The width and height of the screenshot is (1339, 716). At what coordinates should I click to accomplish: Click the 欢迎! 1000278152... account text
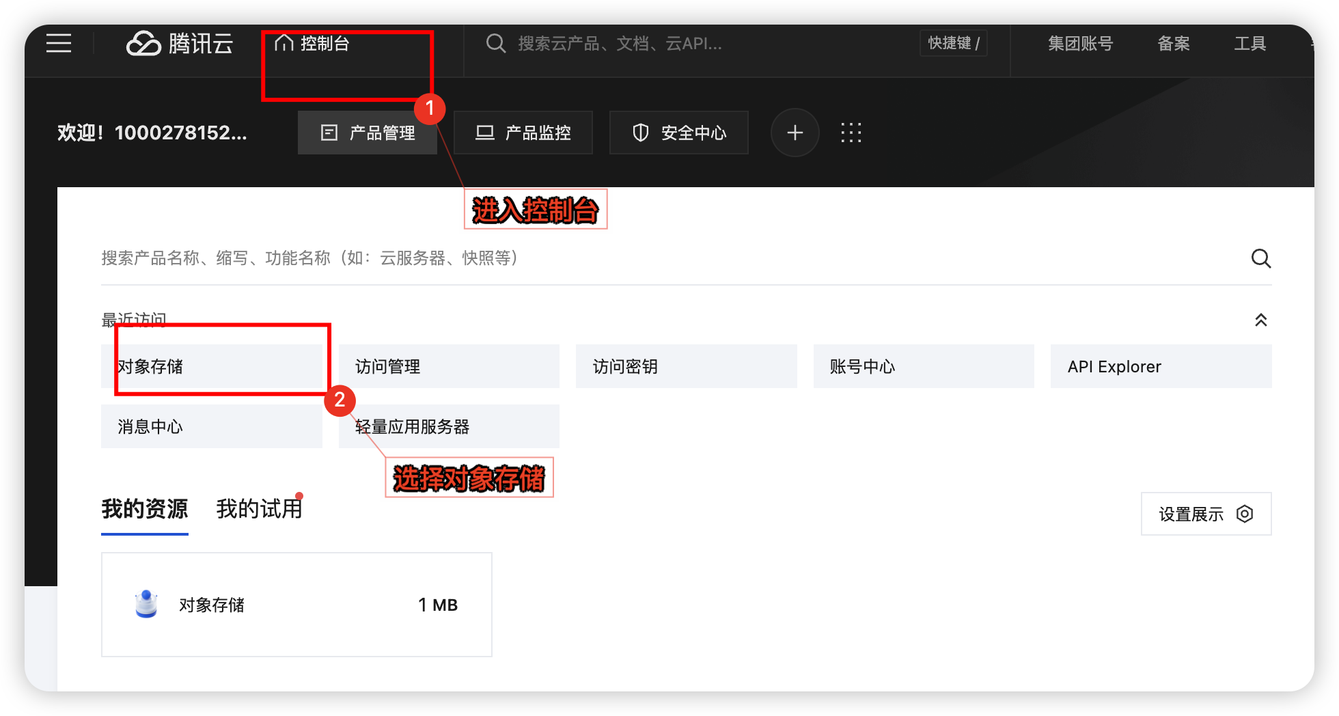(x=152, y=133)
